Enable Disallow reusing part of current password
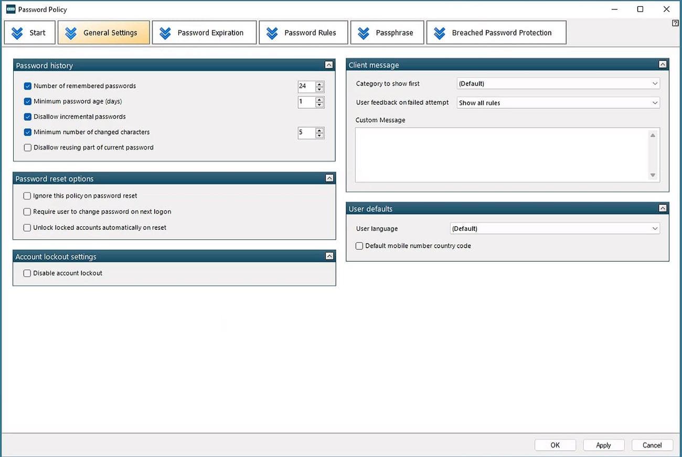Image resolution: width=682 pixels, height=457 pixels. click(x=28, y=147)
